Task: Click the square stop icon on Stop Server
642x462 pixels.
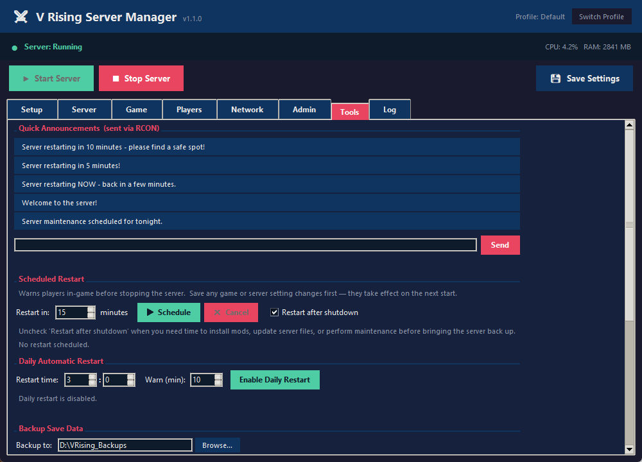Action: coord(116,78)
